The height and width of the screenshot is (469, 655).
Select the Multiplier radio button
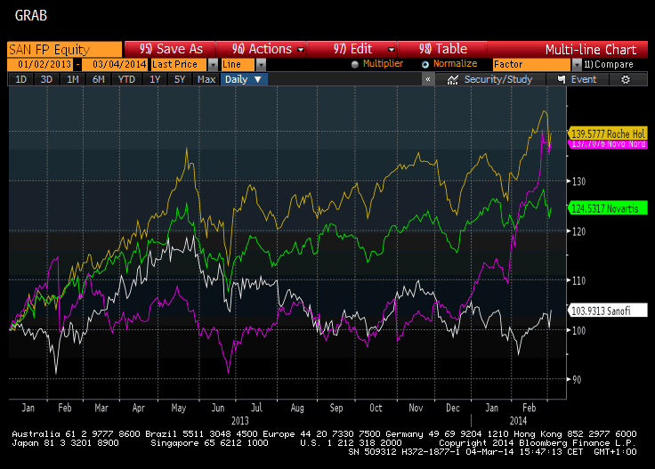click(355, 64)
